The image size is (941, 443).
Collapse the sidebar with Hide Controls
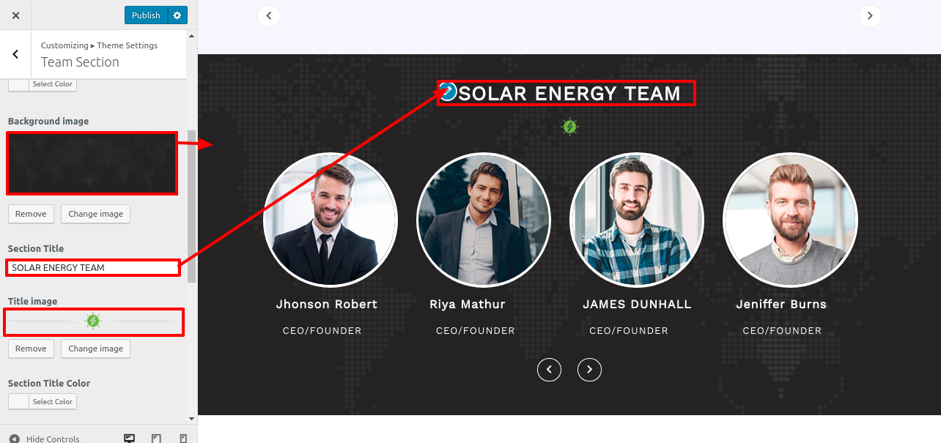pos(44,438)
